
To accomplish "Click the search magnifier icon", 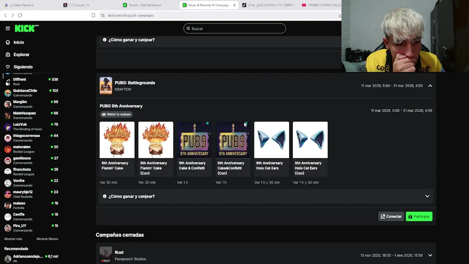I will (188, 29).
